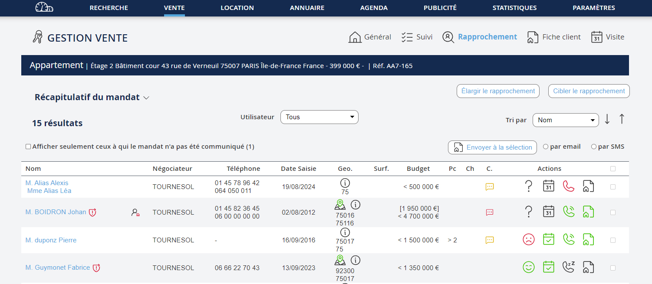The width and height of the screenshot is (652, 284).
Task: Click the red comment icon for BOIDRON Johan
Action: click(490, 212)
